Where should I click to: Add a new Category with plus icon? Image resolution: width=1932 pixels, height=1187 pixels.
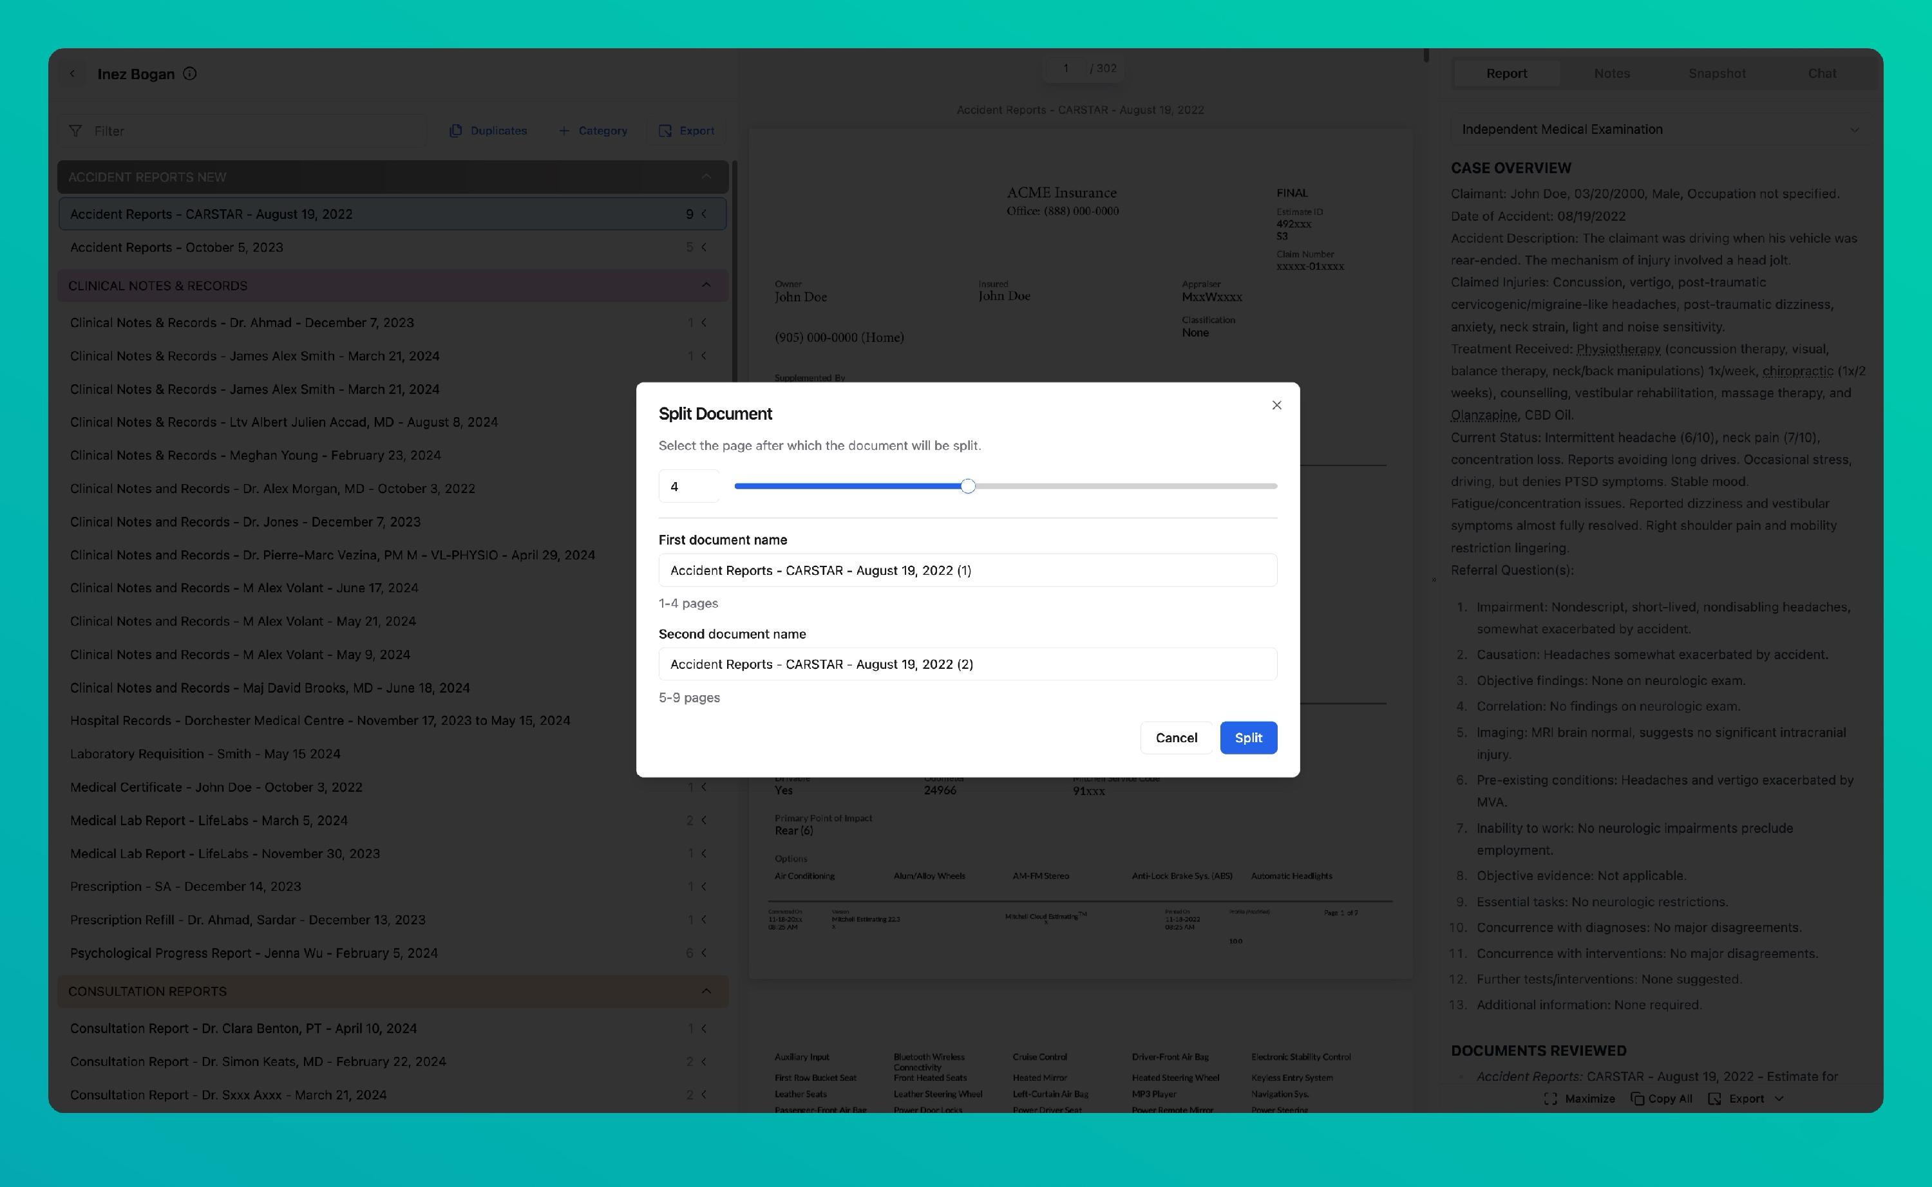(x=564, y=131)
